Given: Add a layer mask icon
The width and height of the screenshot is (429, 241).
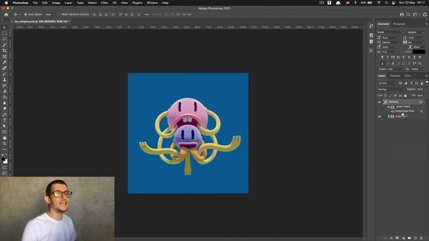Looking at the screenshot, I should [x=397, y=238].
